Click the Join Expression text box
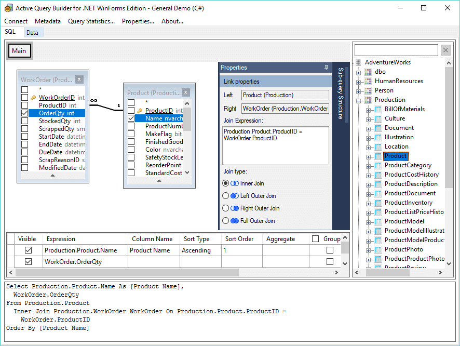 coord(276,145)
